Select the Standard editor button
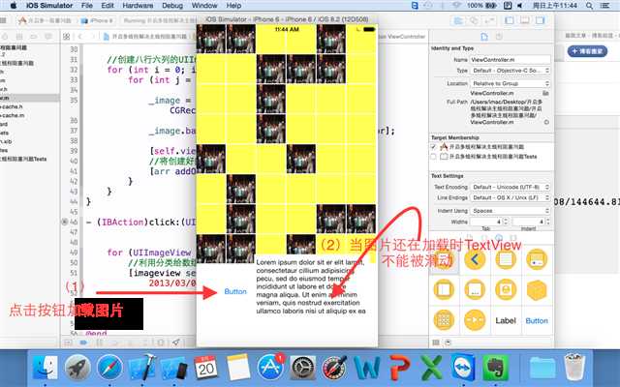 pyautogui.click(x=458, y=20)
